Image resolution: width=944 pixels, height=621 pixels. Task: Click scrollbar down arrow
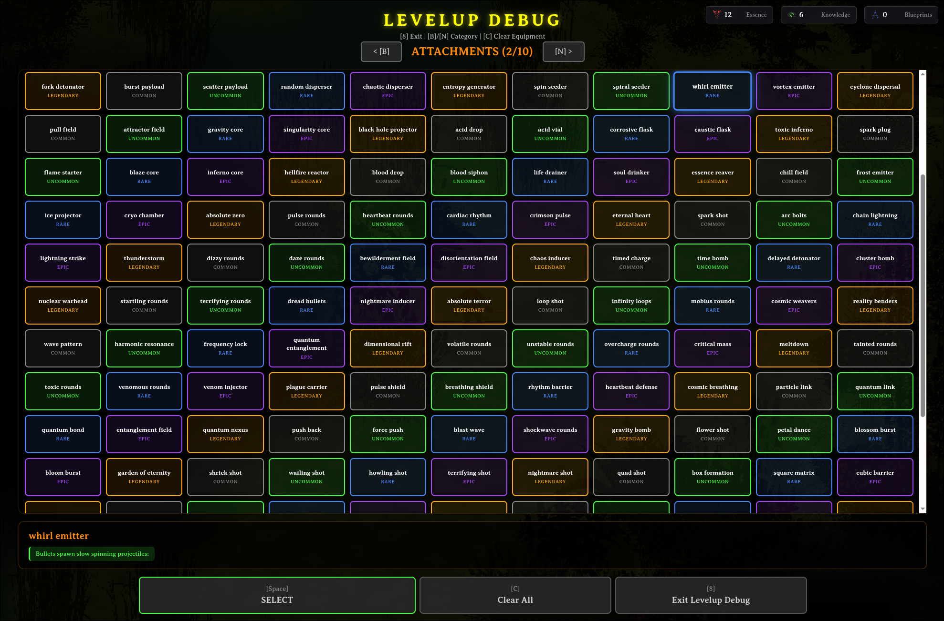click(x=923, y=509)
